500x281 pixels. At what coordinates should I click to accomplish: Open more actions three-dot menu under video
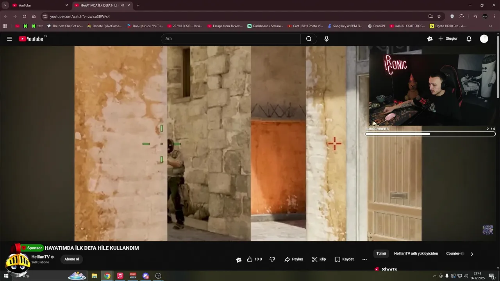[x=364, y=259]
